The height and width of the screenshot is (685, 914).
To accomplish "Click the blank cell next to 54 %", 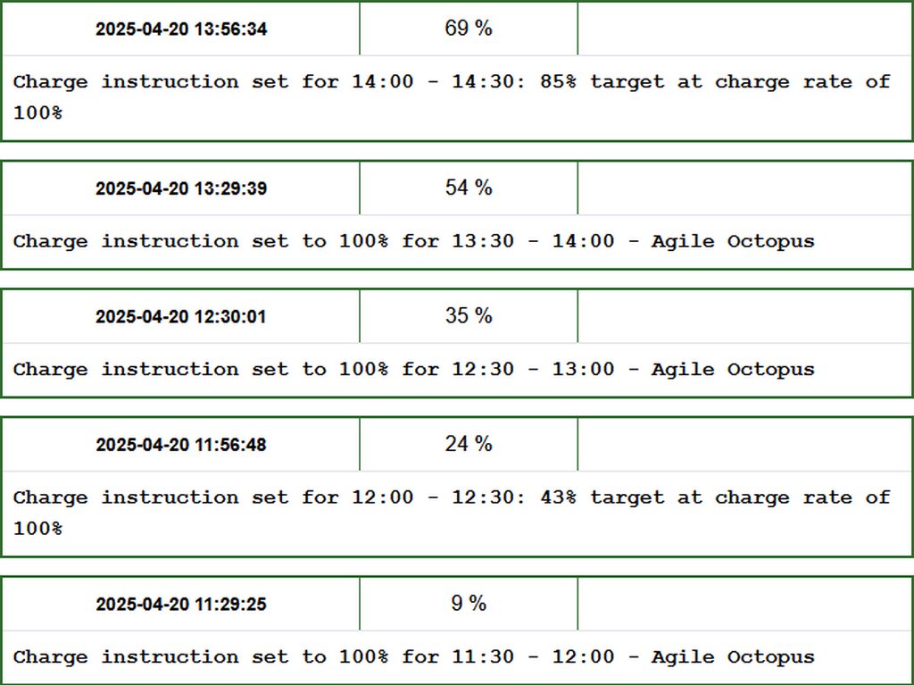I will point(744,188).
